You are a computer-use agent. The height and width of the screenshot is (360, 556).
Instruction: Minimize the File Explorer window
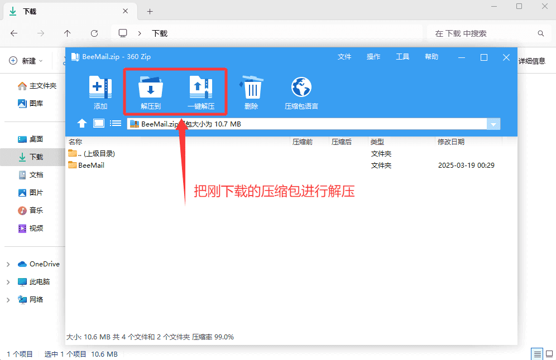(494, 6)
